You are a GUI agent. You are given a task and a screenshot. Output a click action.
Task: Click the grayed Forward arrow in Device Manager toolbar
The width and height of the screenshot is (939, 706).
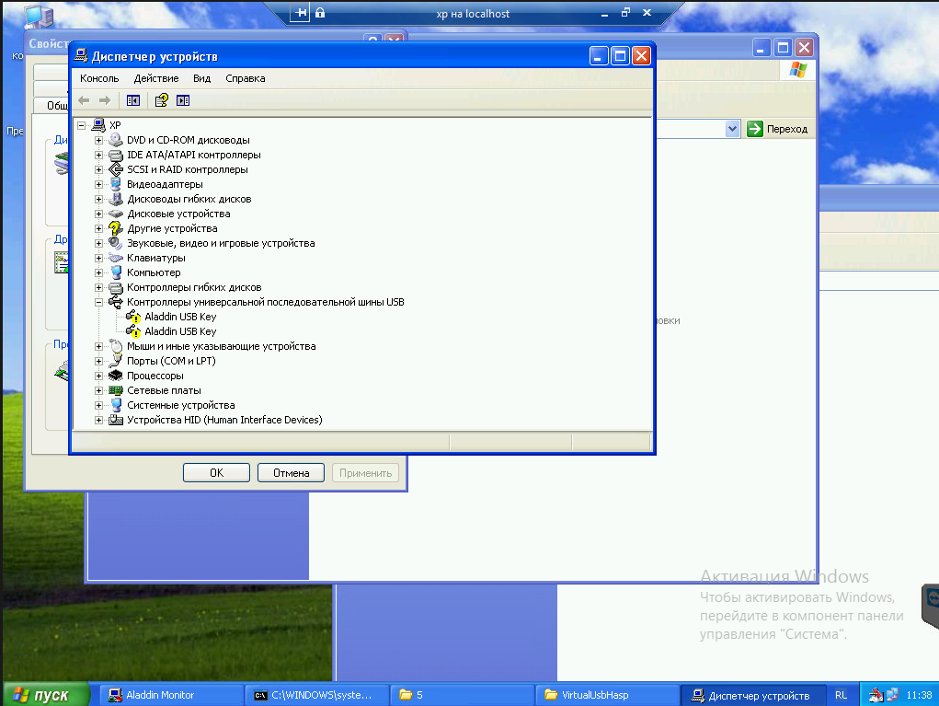point(105,100)
